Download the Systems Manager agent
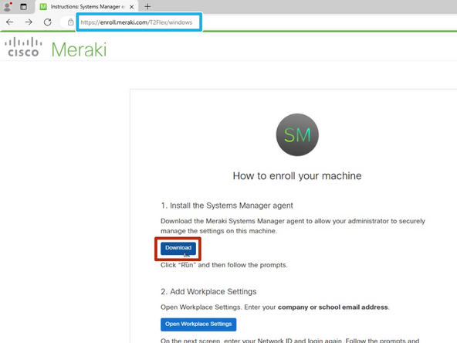This screenshot has height=343, width=457. 178,248
